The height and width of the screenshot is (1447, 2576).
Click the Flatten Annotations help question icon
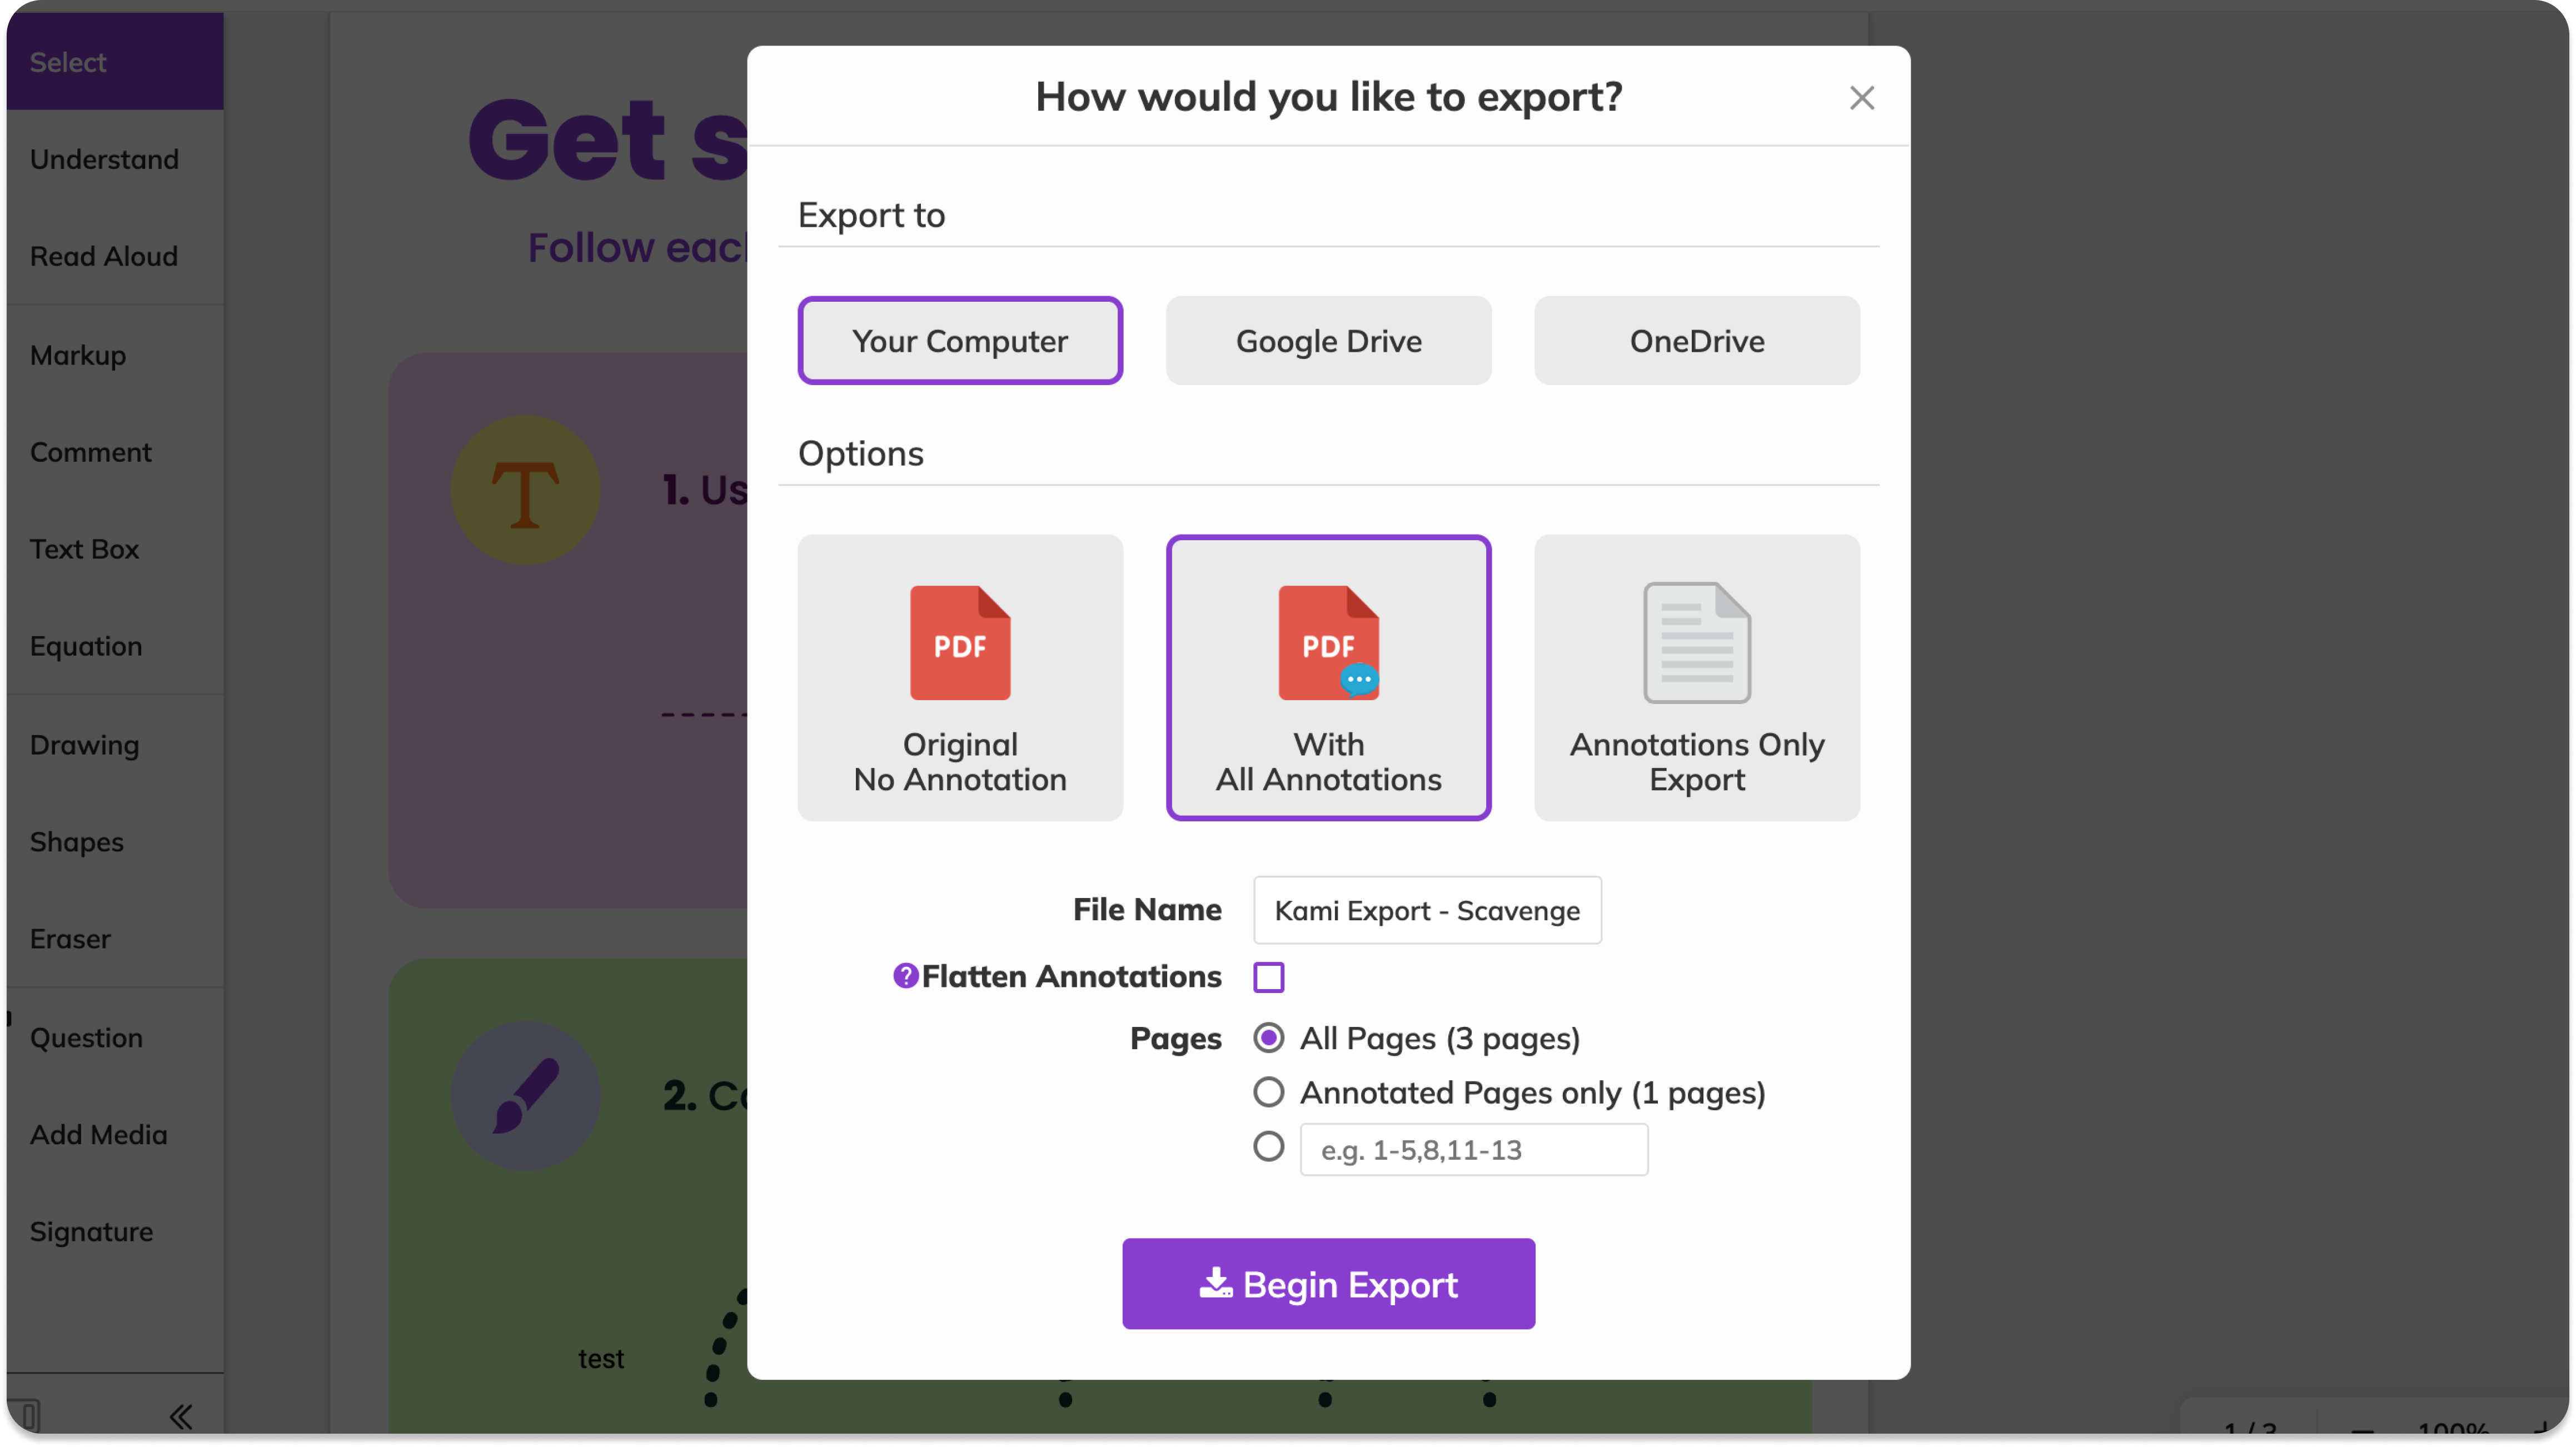click(905, 976)
